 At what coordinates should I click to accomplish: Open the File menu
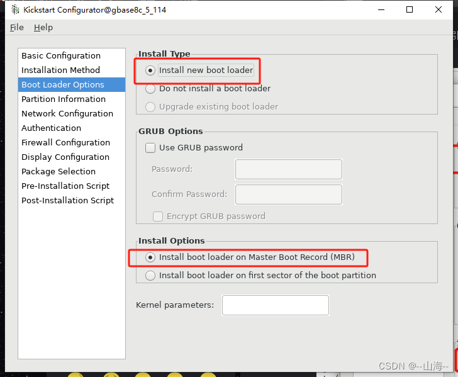[x=17, y=28]
